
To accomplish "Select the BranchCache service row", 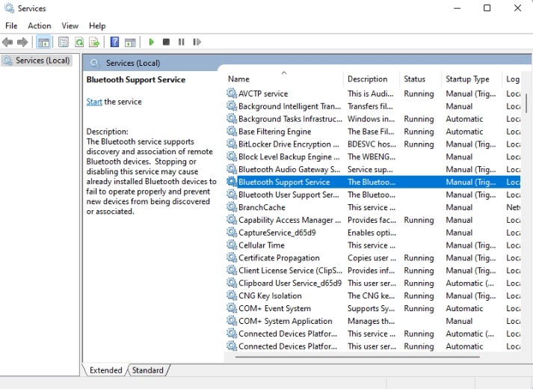I will [262, 207].
